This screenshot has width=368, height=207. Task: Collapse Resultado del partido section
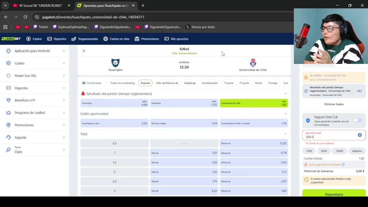[285, 94]
